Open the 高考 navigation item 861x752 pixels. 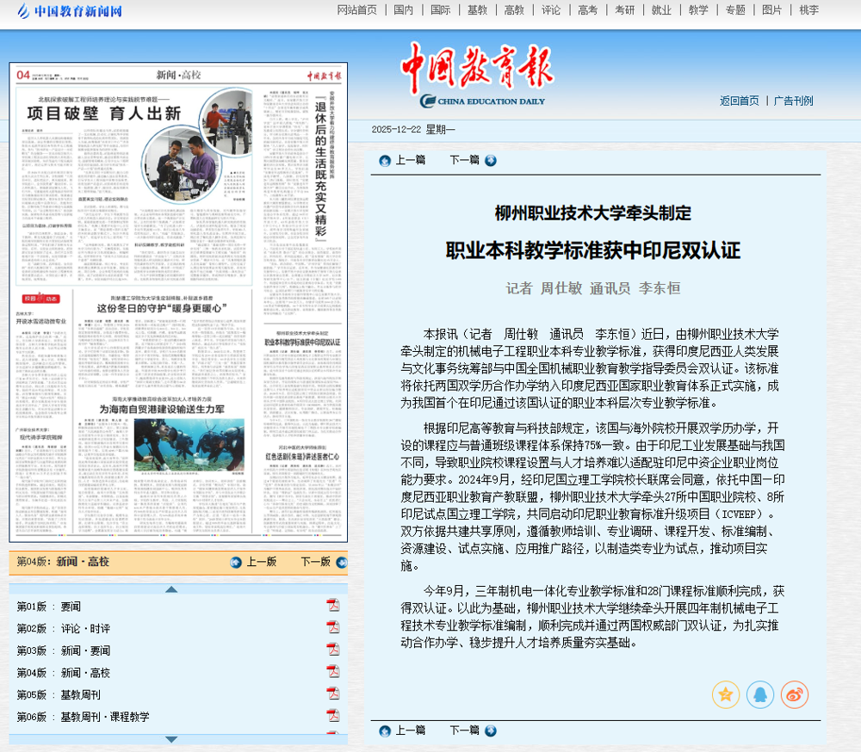pos(588,10)
